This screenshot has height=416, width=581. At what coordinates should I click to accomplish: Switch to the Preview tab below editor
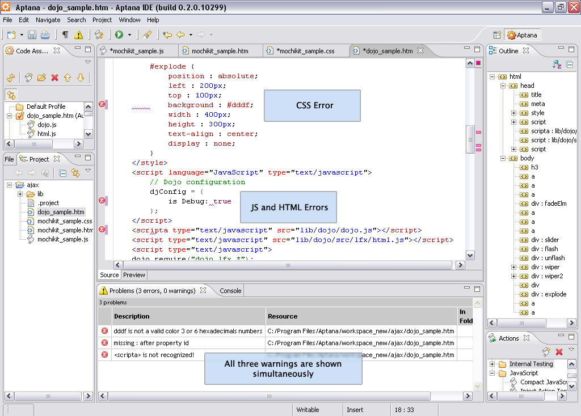[x=134, y=275]
